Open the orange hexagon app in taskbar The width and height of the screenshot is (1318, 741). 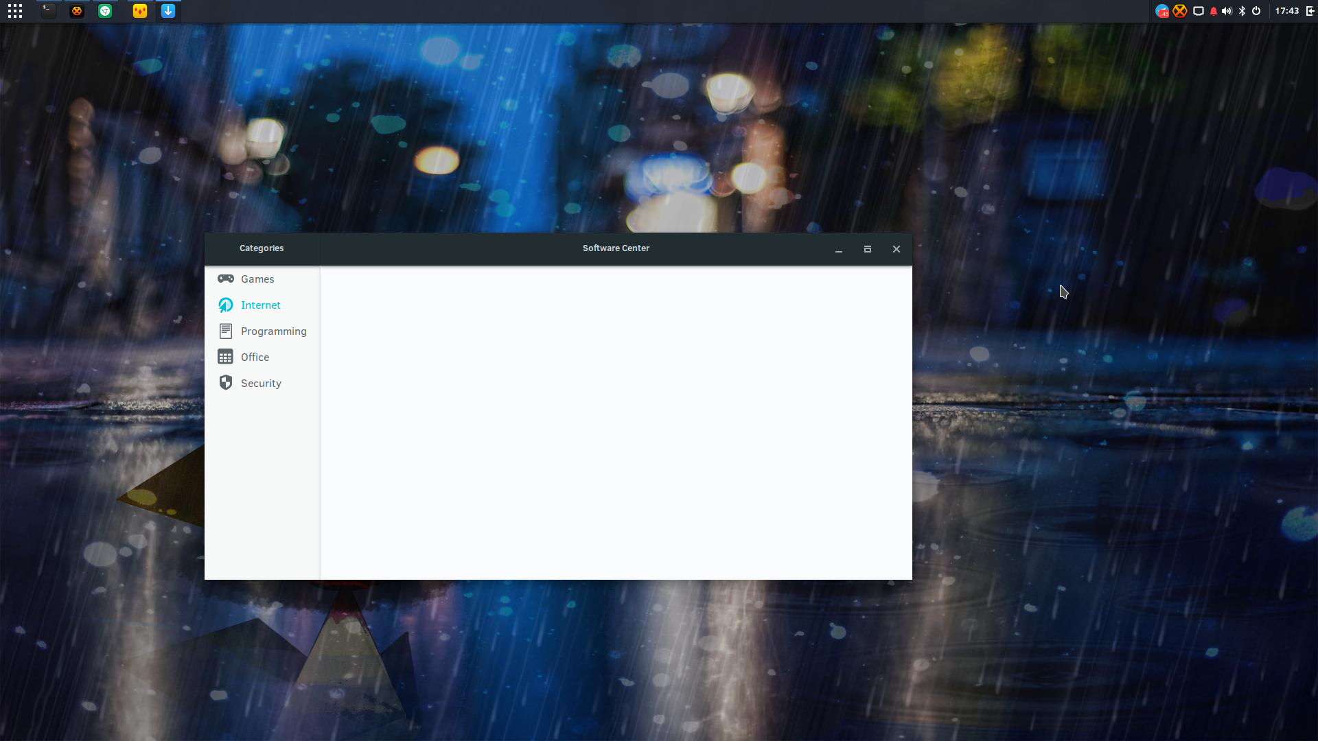(77, 11)
